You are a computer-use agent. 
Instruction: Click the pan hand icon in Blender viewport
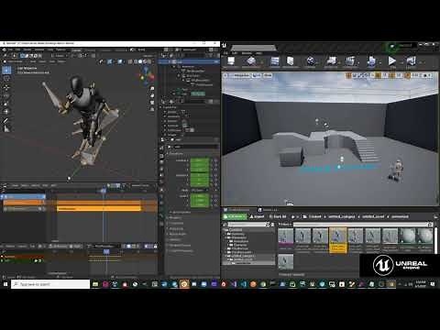152,95
